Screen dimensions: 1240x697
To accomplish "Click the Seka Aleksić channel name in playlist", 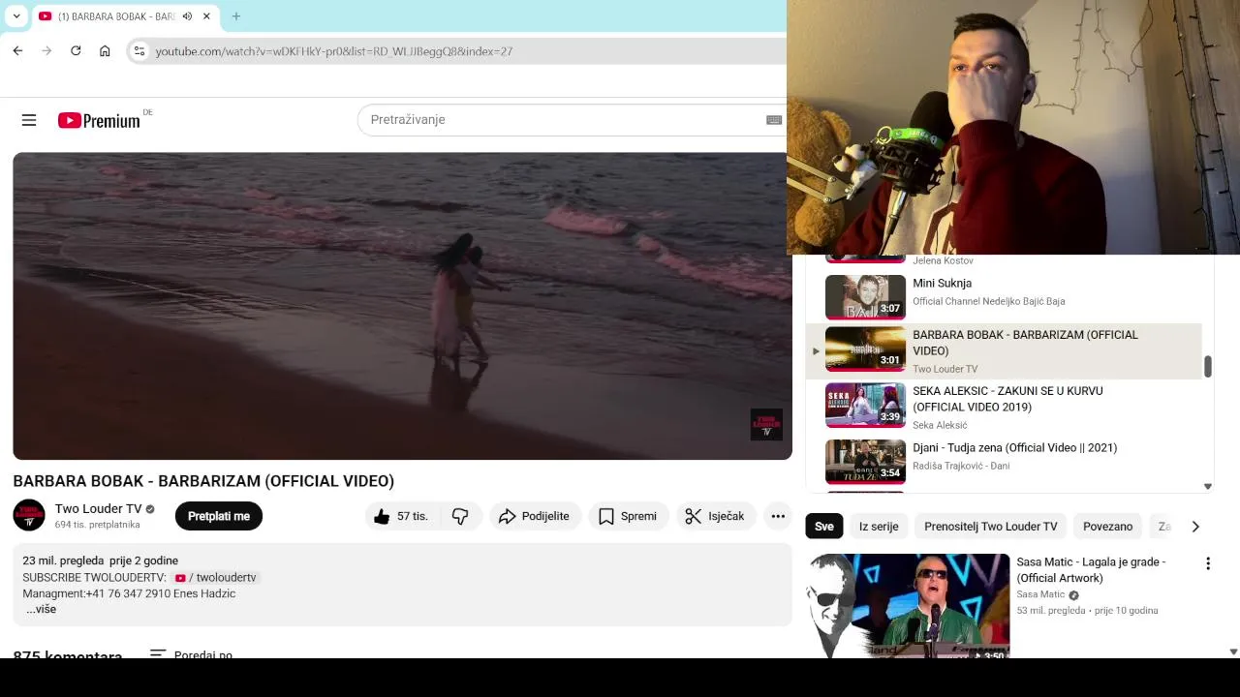I will (x=940, y=425).
